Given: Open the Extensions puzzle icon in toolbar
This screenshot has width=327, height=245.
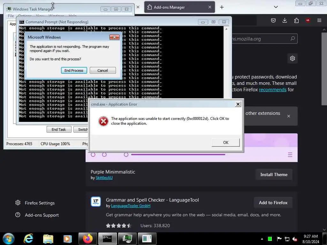Looking at the screenshot, I should (x=296, y=20).
